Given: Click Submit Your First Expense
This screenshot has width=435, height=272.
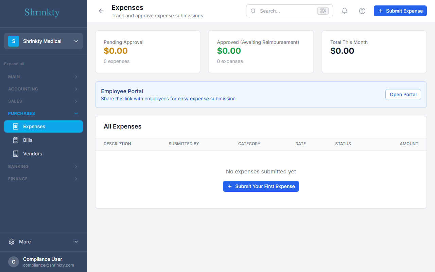Looking at the screenshot, I should (261, 186).
